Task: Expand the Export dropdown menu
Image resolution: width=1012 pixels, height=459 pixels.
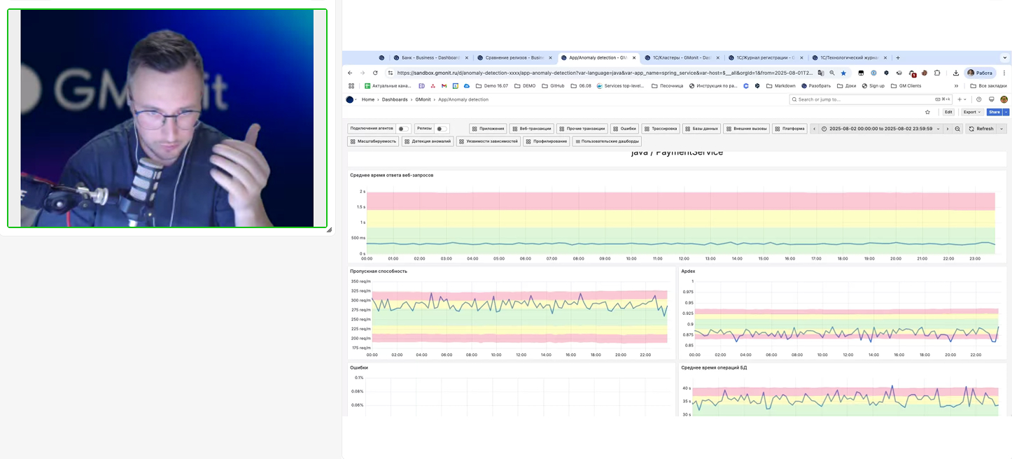Action: click(972, 112)
